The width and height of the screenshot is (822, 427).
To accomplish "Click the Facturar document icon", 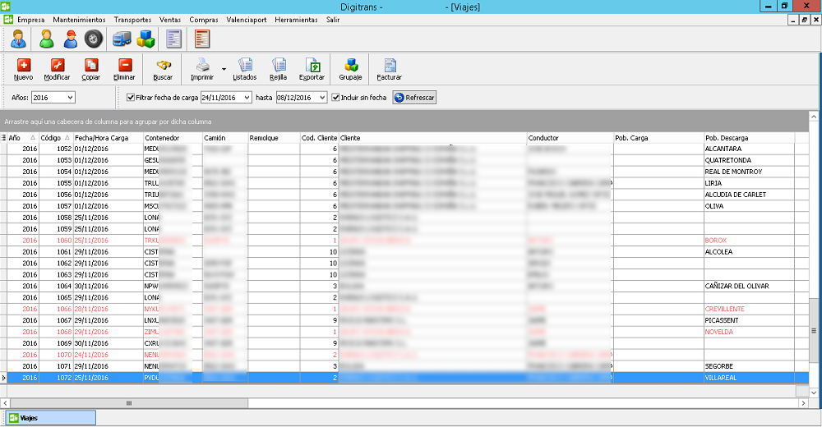I will tap(390, 66).
